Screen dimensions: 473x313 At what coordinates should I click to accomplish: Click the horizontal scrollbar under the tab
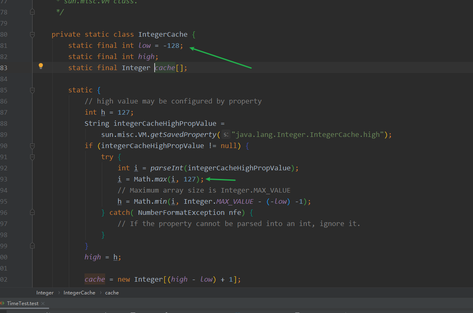(x=25, y=308)
